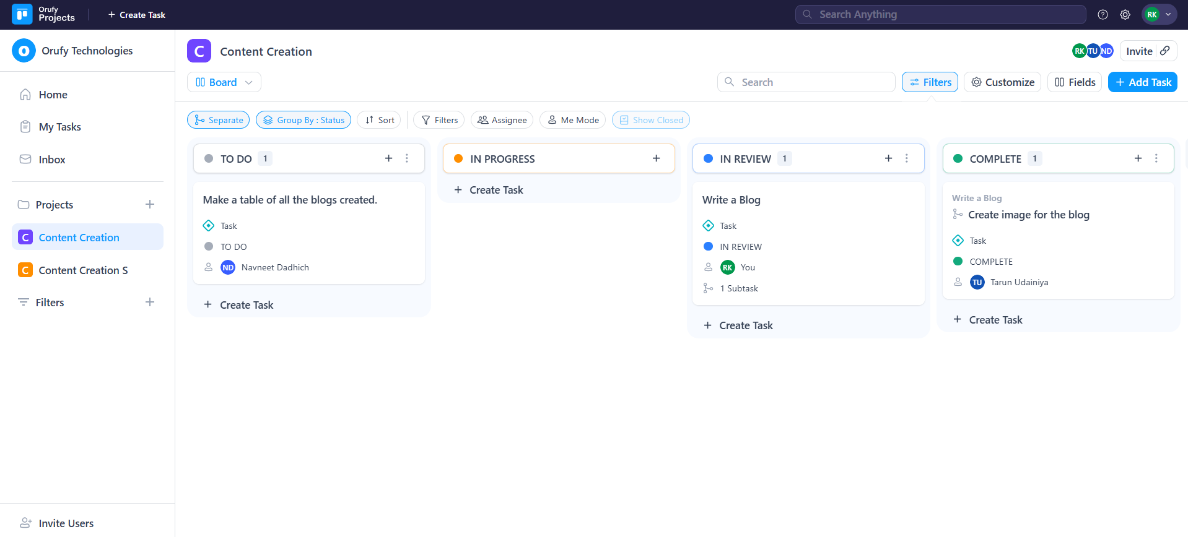Image resolution: width=1188 pixels, height=537 pixels.
Task: Expand the RK user profile menu
Action: 1159,15
